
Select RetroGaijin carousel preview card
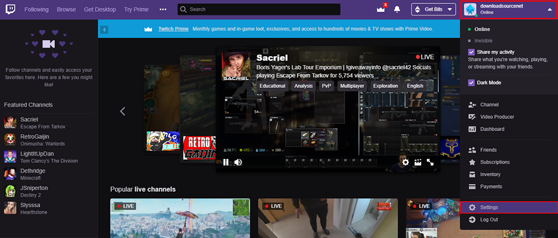coord(198,109)
